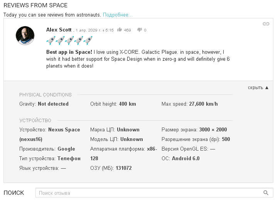Select the Android 6.0 OS value

[185, 158]
